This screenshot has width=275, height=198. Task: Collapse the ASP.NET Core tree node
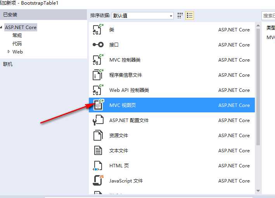click(x=1, y=27)
